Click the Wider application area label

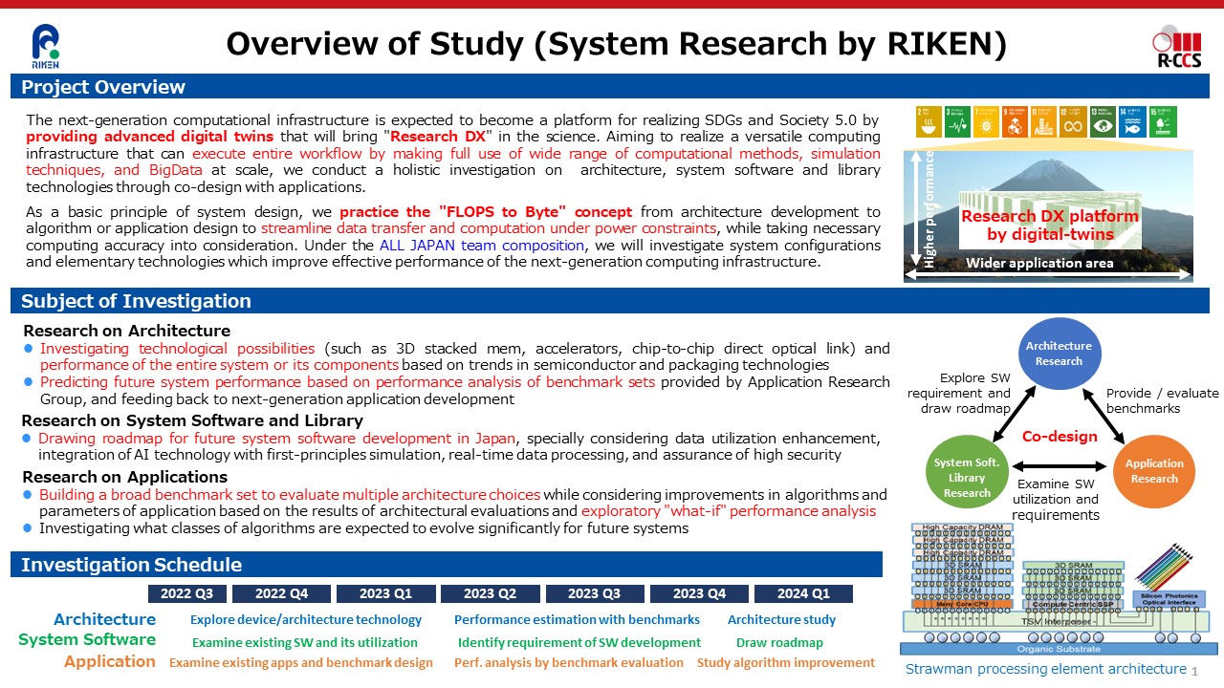pyautogui.click(x=1039, y=264)
